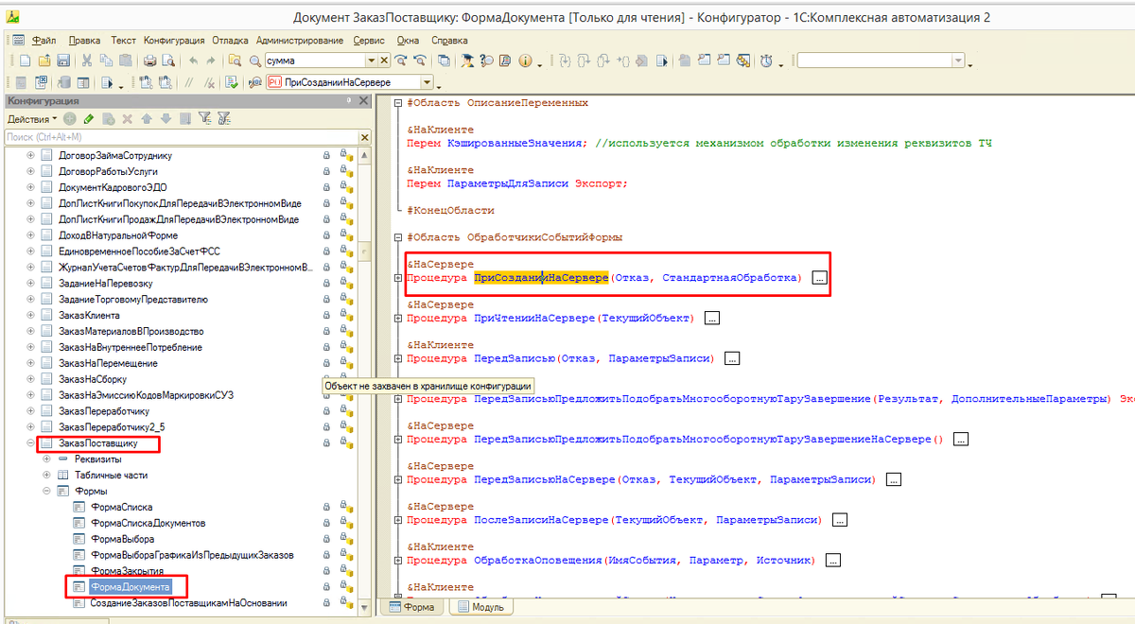Select ФормаВыбора in the tree
1135x624 pixels.
(x=123, y=539)
